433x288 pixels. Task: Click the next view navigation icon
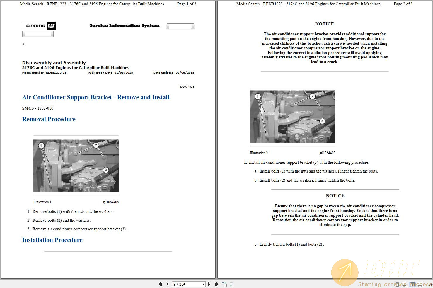tap(231, 284)
